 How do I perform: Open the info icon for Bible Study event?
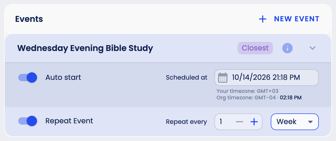point(287,48)
